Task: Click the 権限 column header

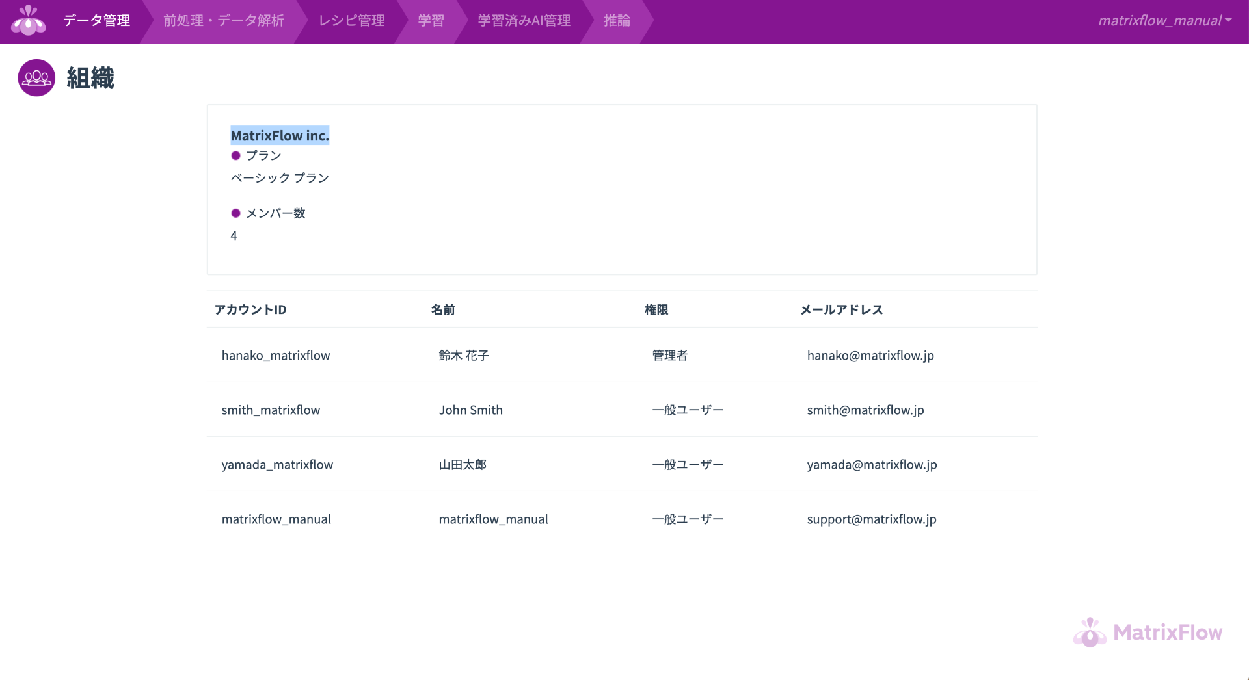Action: point(656,310)
